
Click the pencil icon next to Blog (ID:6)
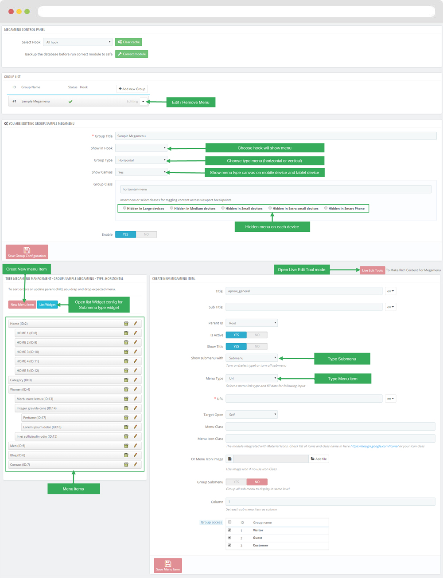click(x=136, y=455)
